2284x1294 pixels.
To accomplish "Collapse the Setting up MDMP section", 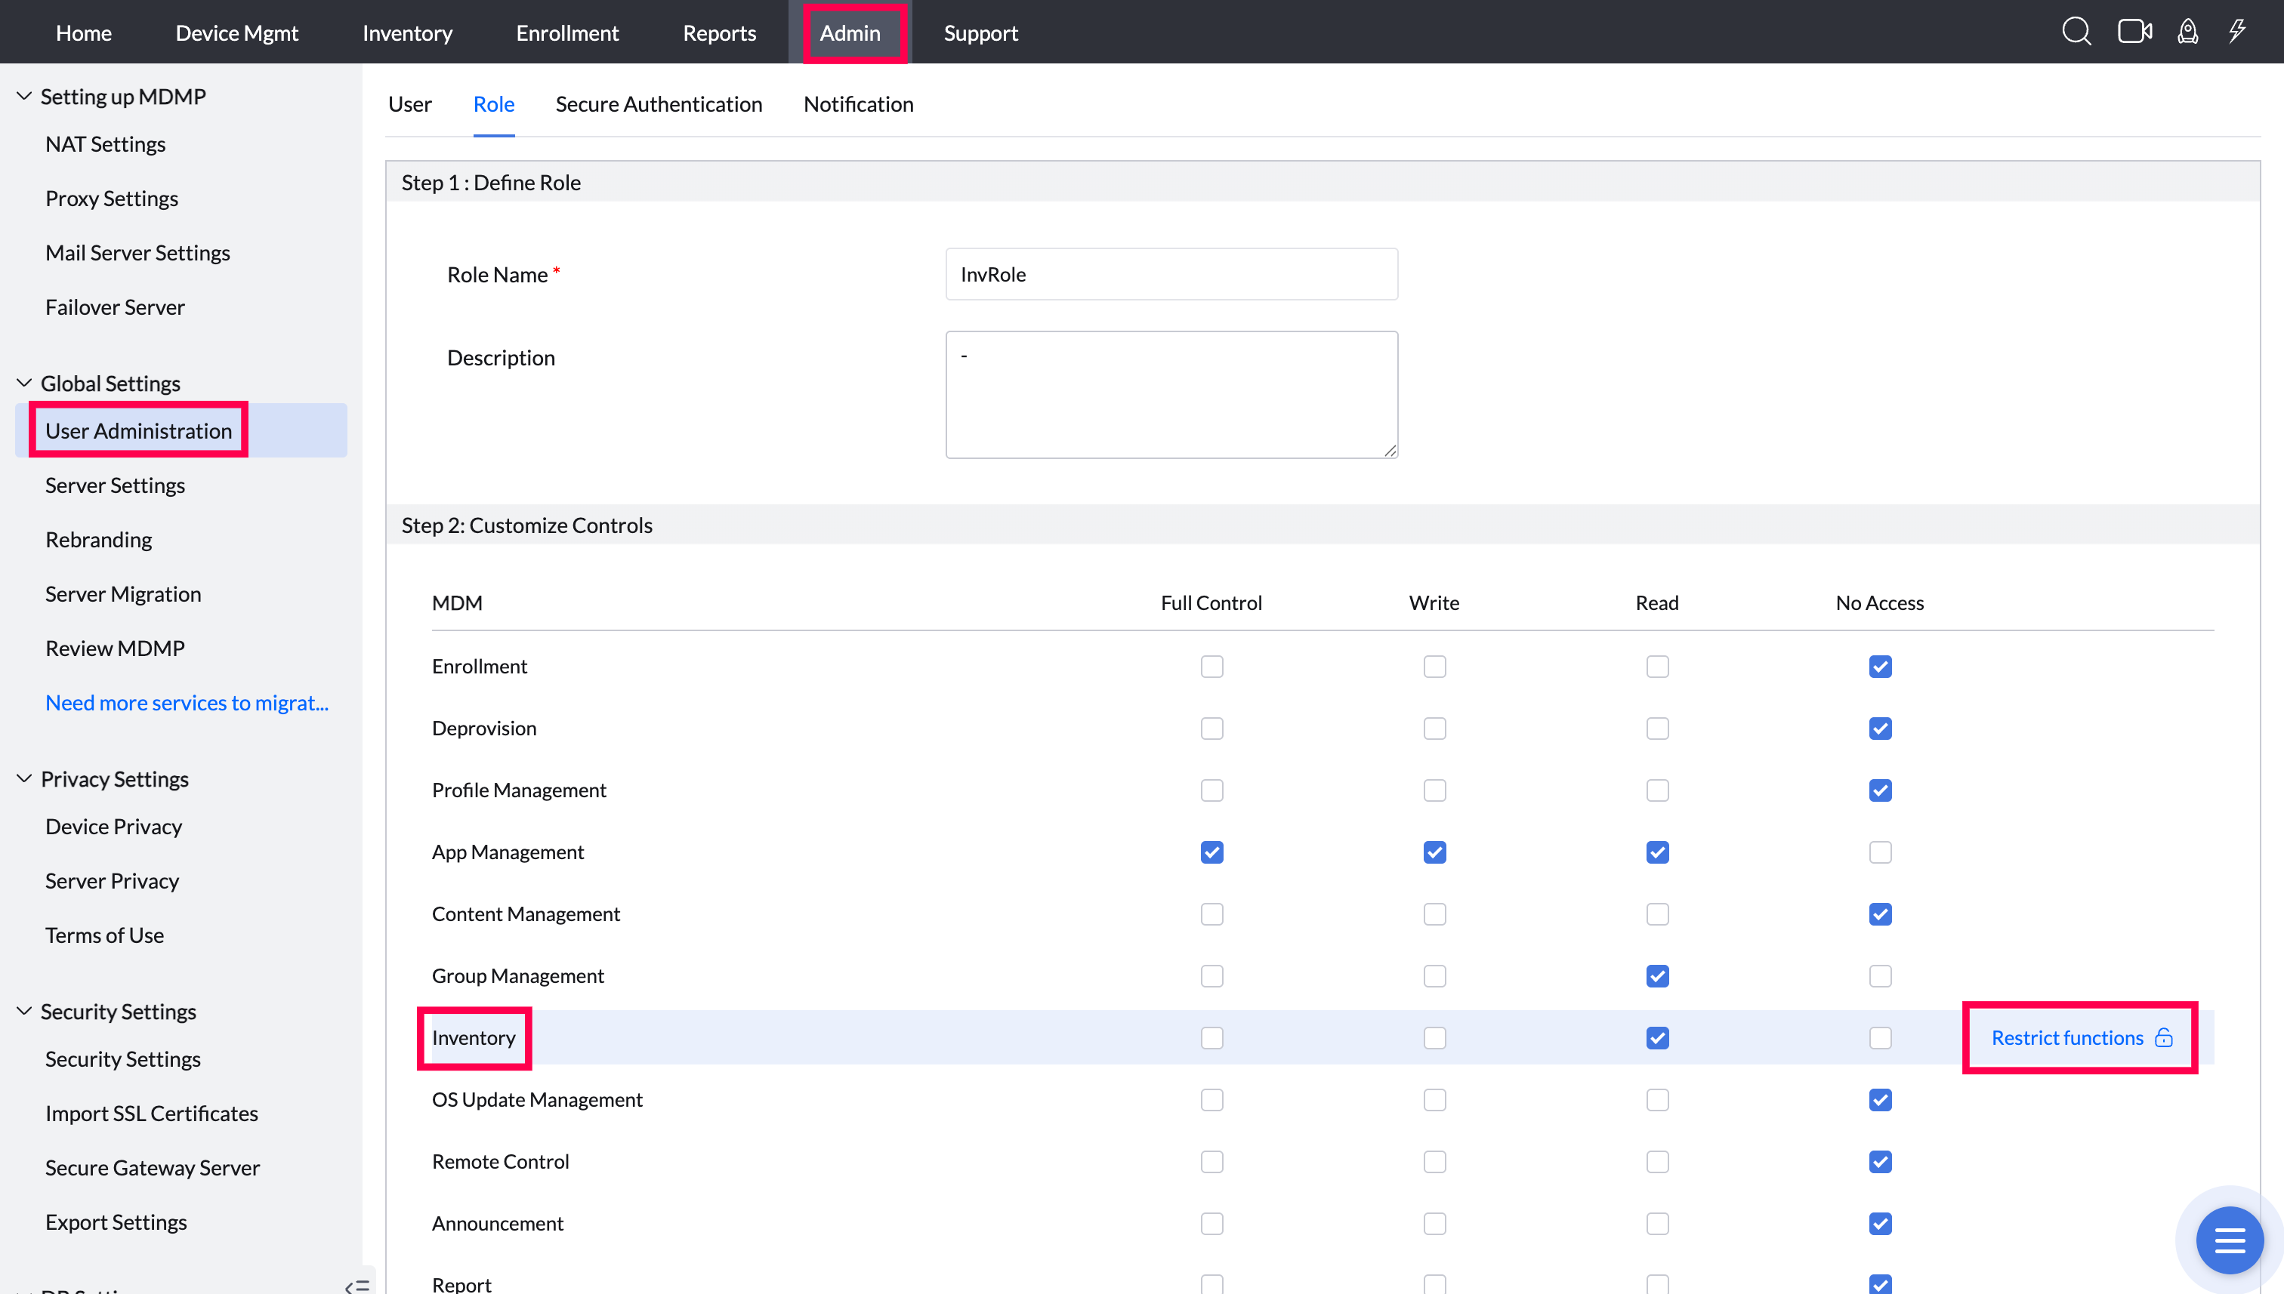I will (x=24, y=96).
